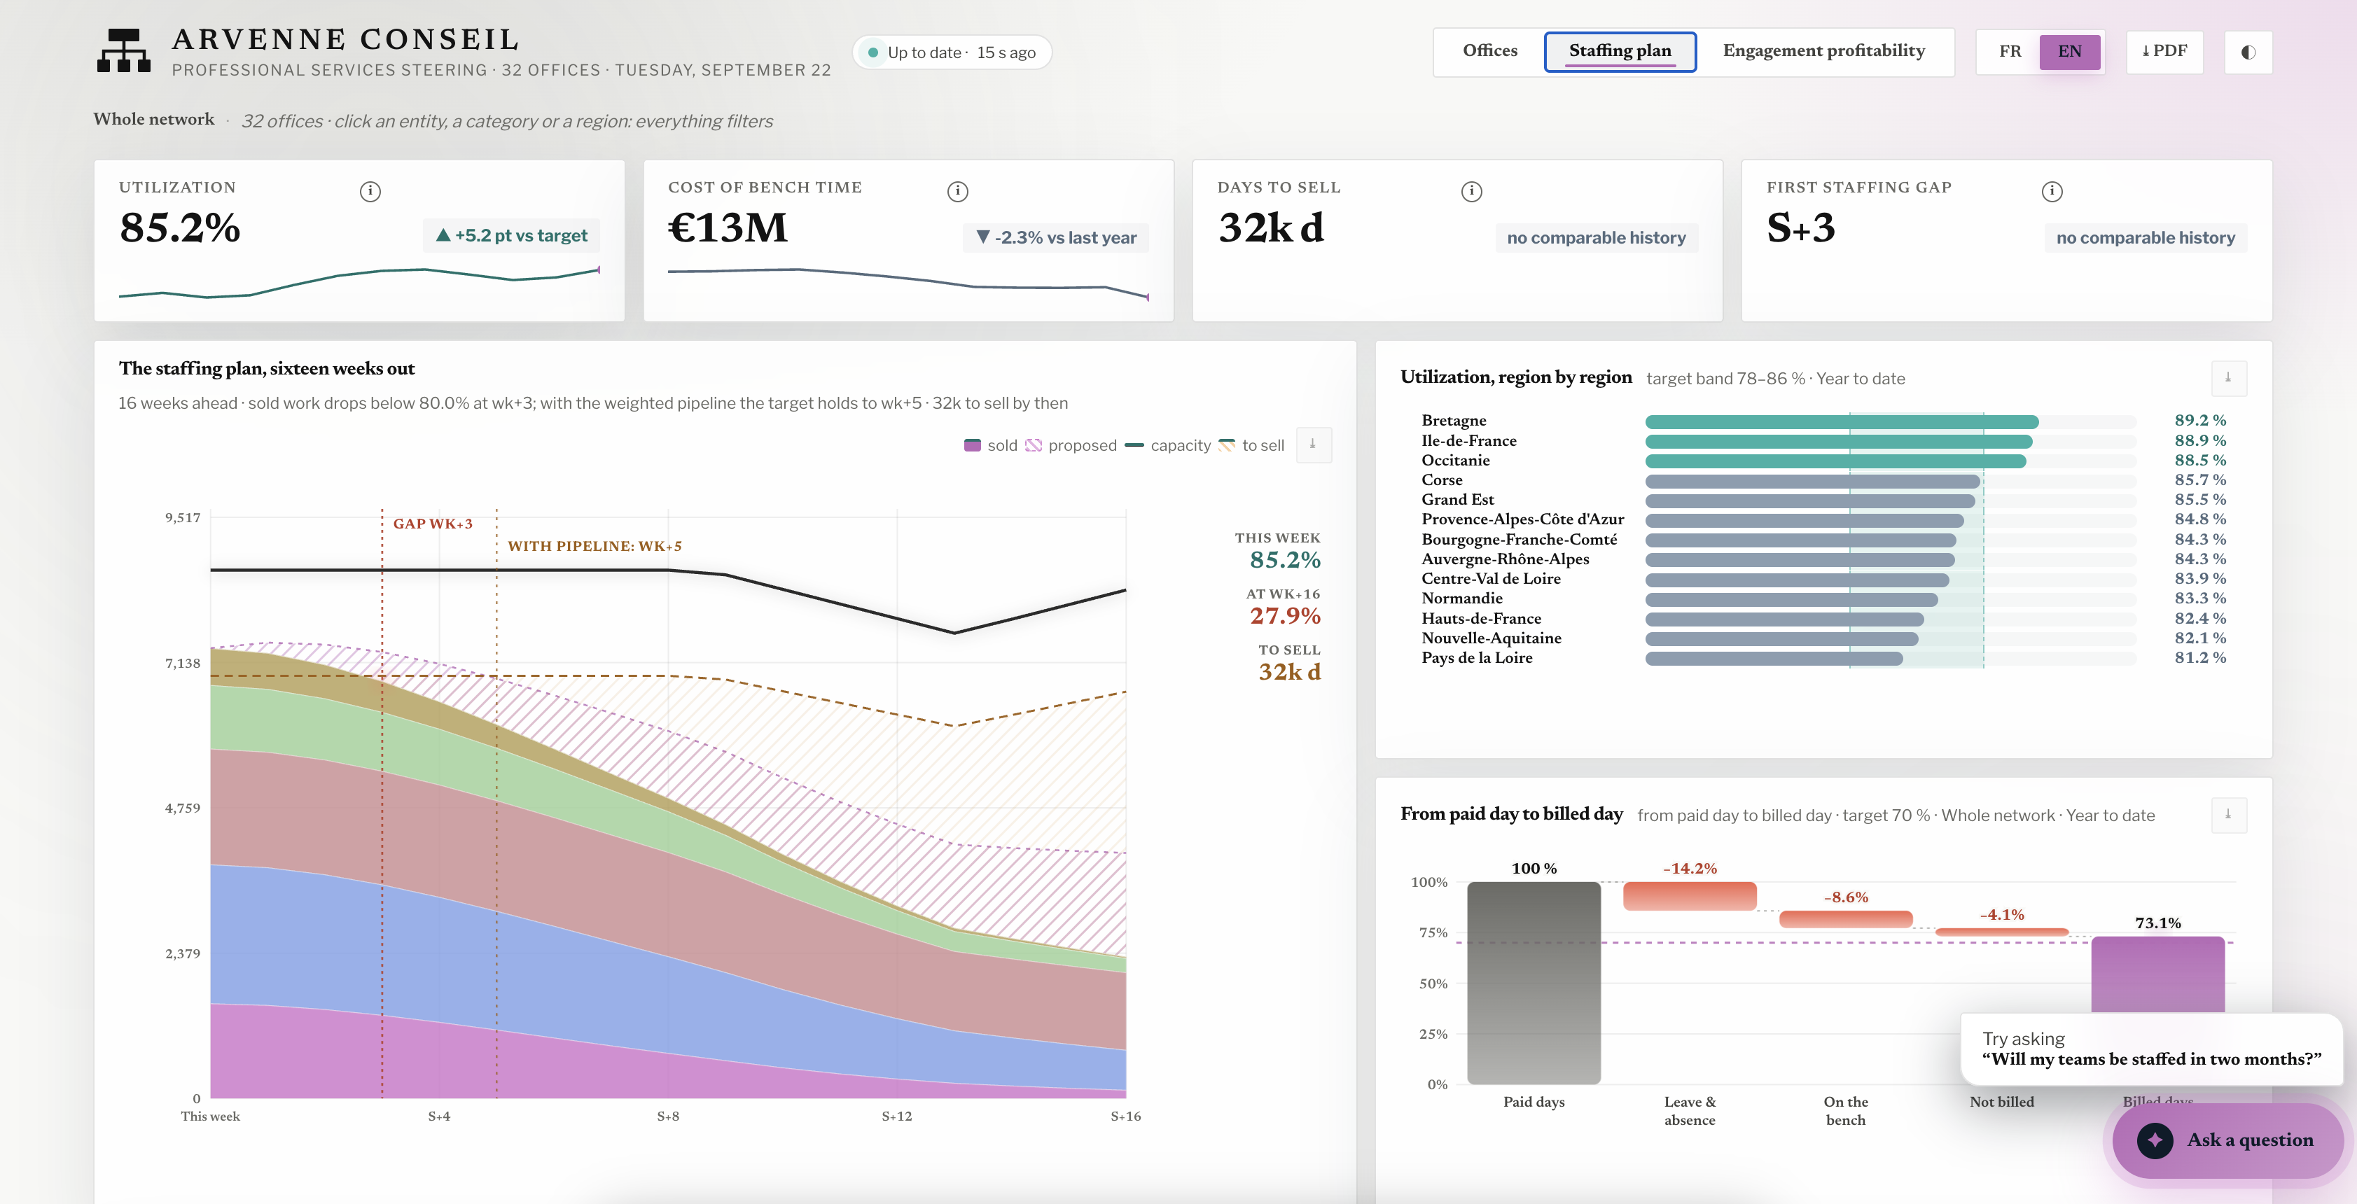Open the Utilization info icon
2357x1204 pixels.
click(370, 191)
